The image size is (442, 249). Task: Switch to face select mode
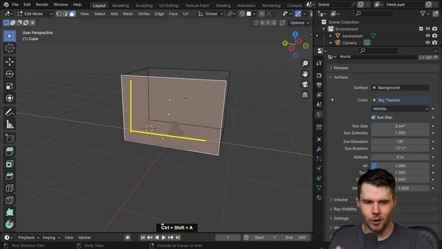click(73, 14)
